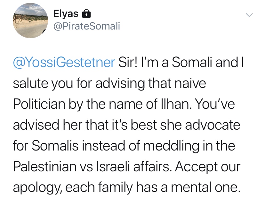Click the word "Somalis" in the tweet

click(x=55, y=146)
